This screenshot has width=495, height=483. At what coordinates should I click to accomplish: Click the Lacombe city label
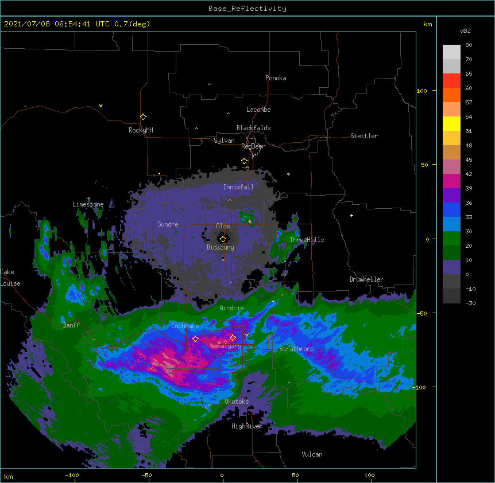[x=258, y=110]
